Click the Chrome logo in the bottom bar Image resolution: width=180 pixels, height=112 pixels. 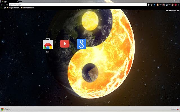tap(6, 109)
